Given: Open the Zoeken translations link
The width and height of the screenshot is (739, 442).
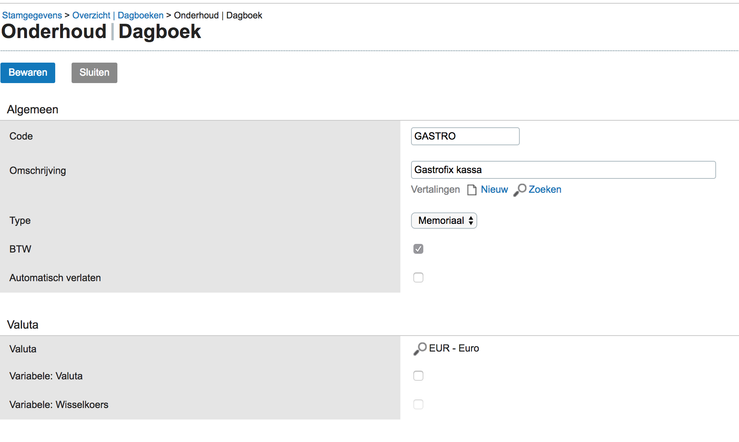Looking at the screenshot, I should 545,189.
